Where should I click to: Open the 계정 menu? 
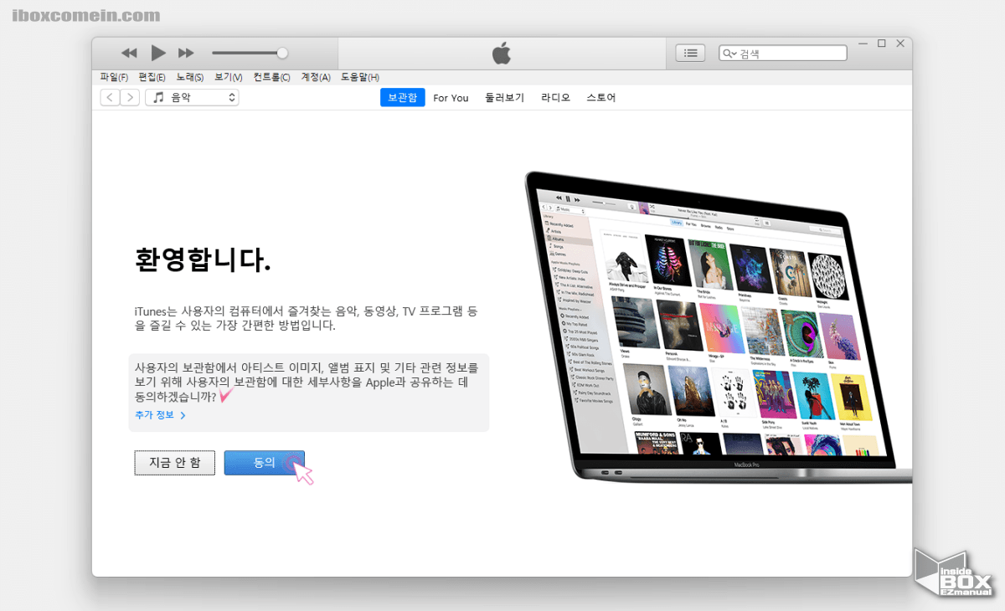pyautogui.click(x=315, y=77)
